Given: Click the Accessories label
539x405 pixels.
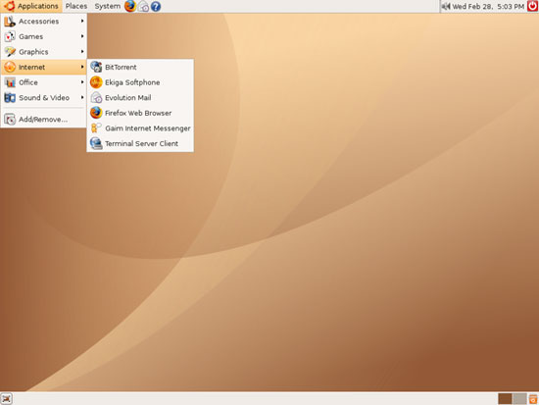Looking at the screenshot, I should coord(39,22).
